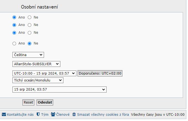This screenshot has height=121, width=188.
Task: Expand the AllanStyle-SUBSILVER style dropdown
Action: 36,64
